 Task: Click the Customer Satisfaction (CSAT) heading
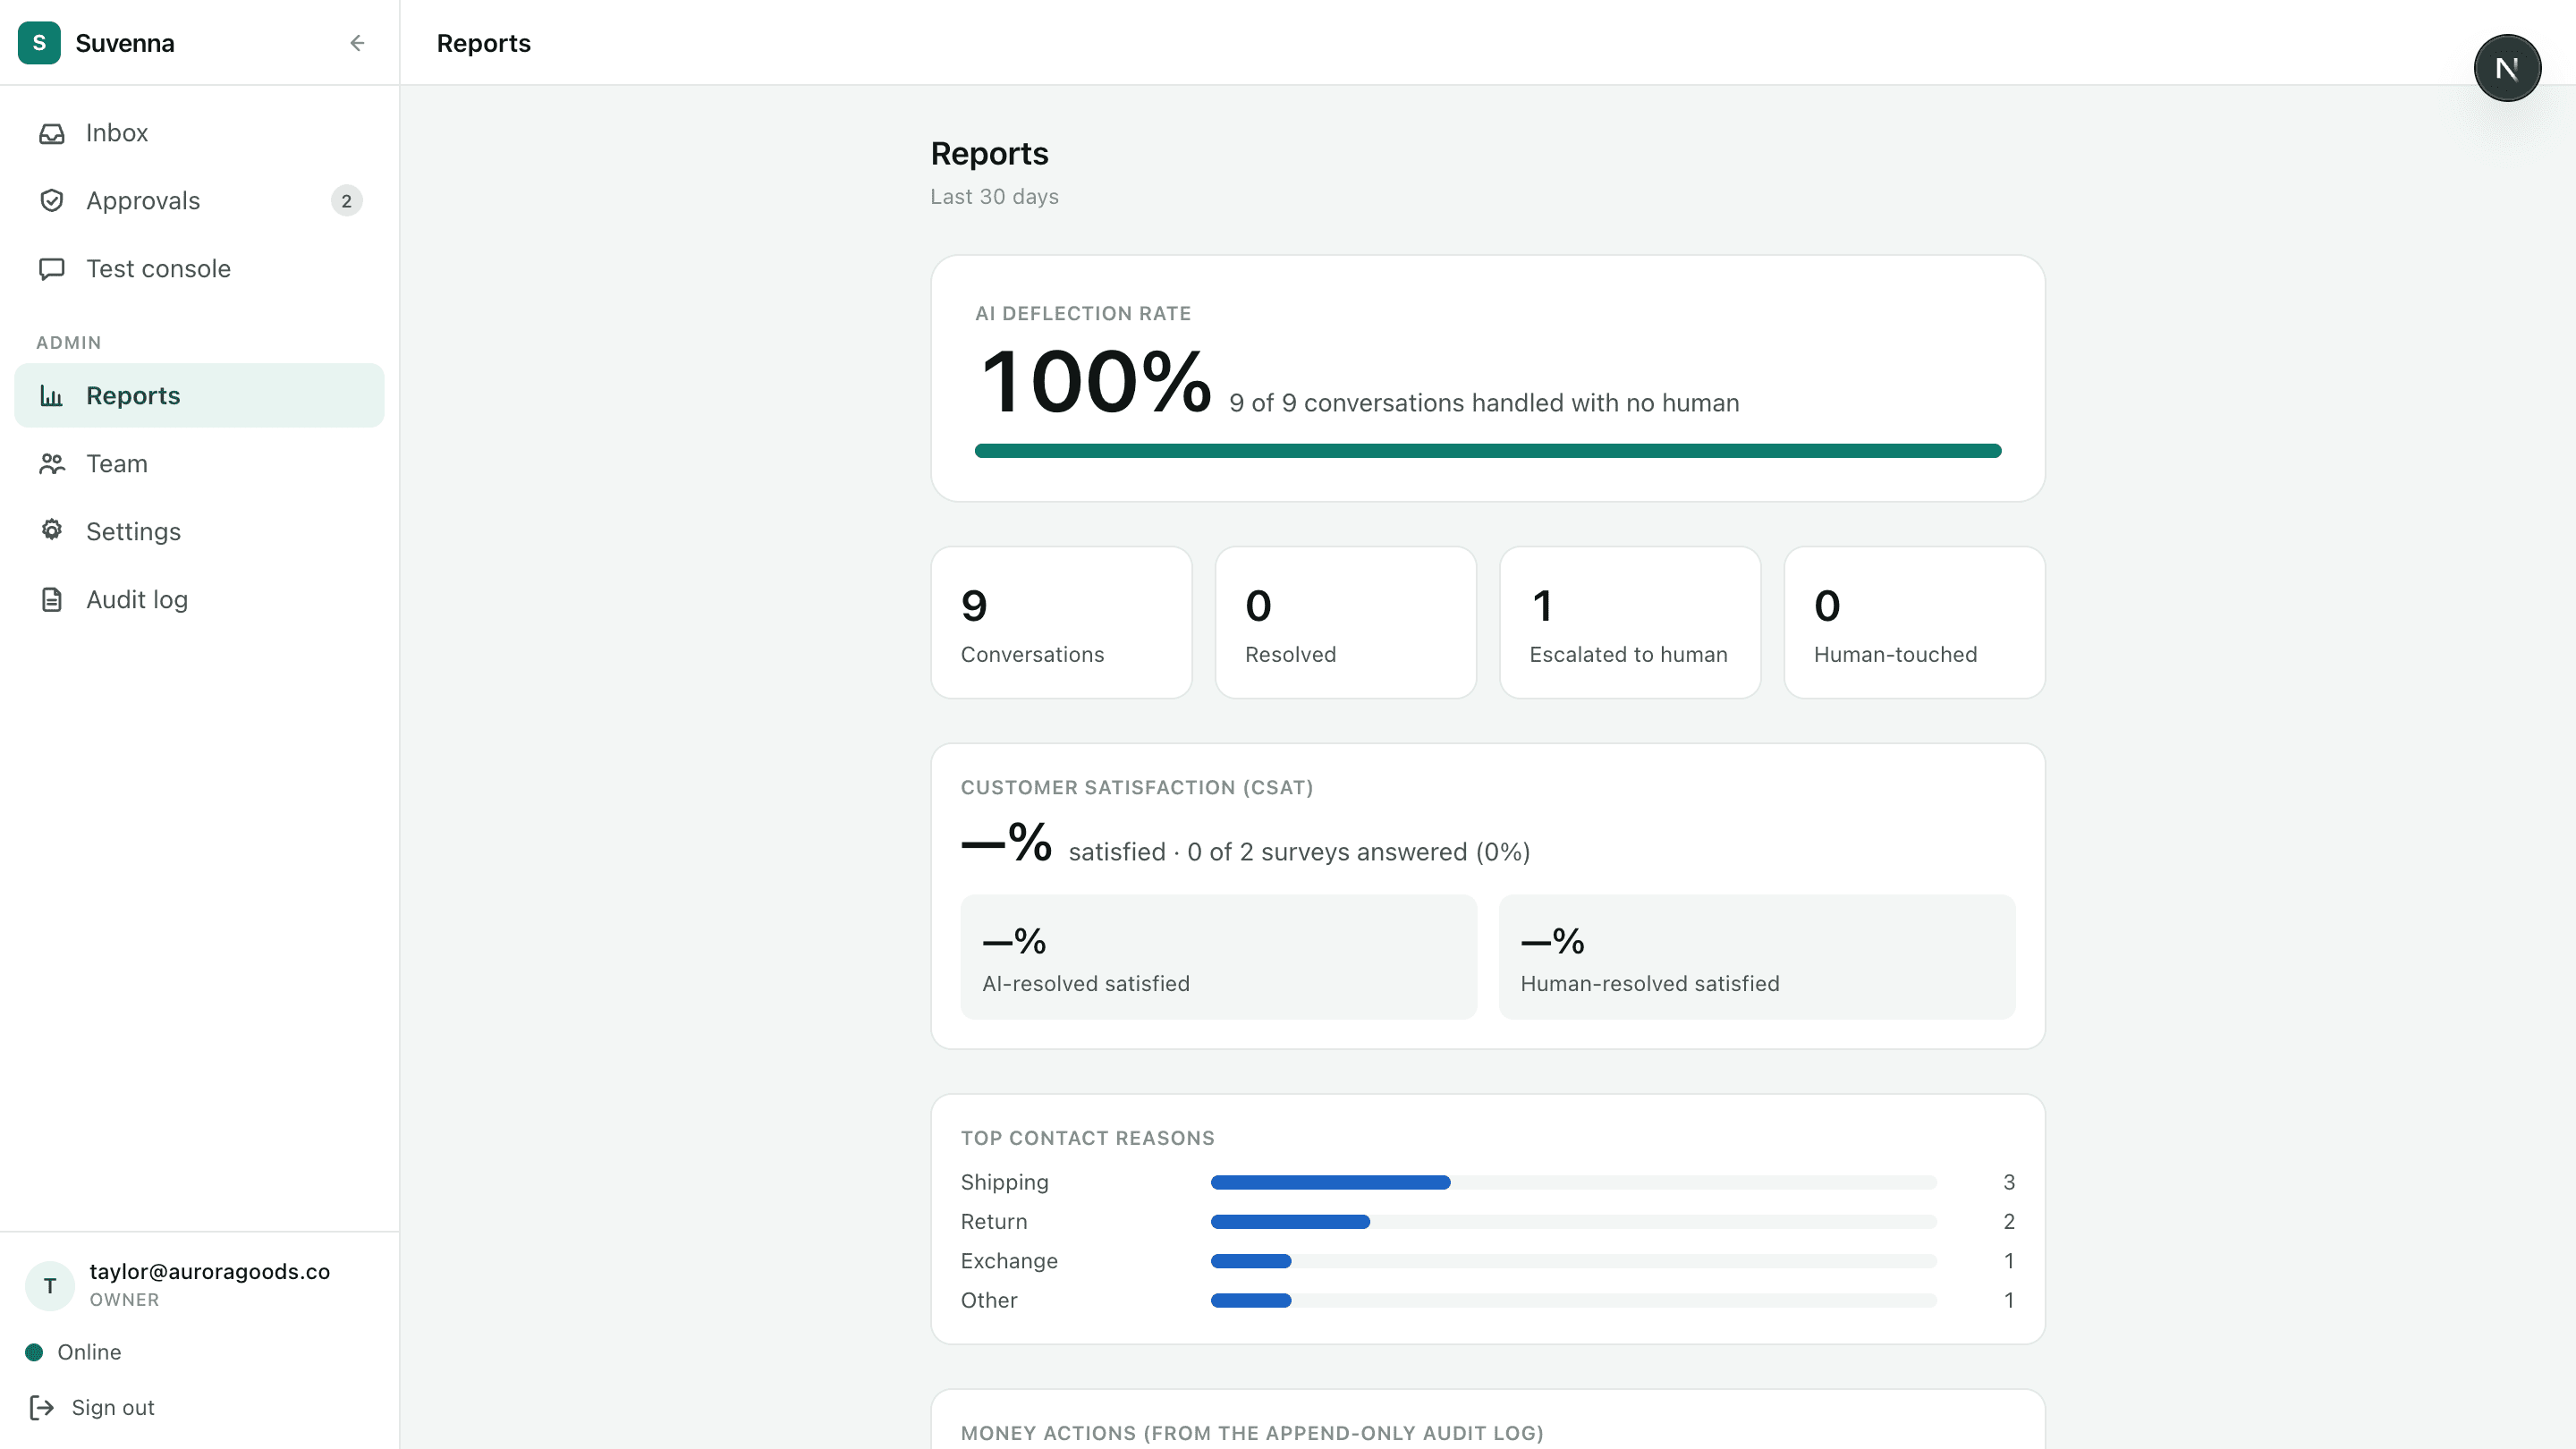pyautogui.click(x=1137, y=788)
